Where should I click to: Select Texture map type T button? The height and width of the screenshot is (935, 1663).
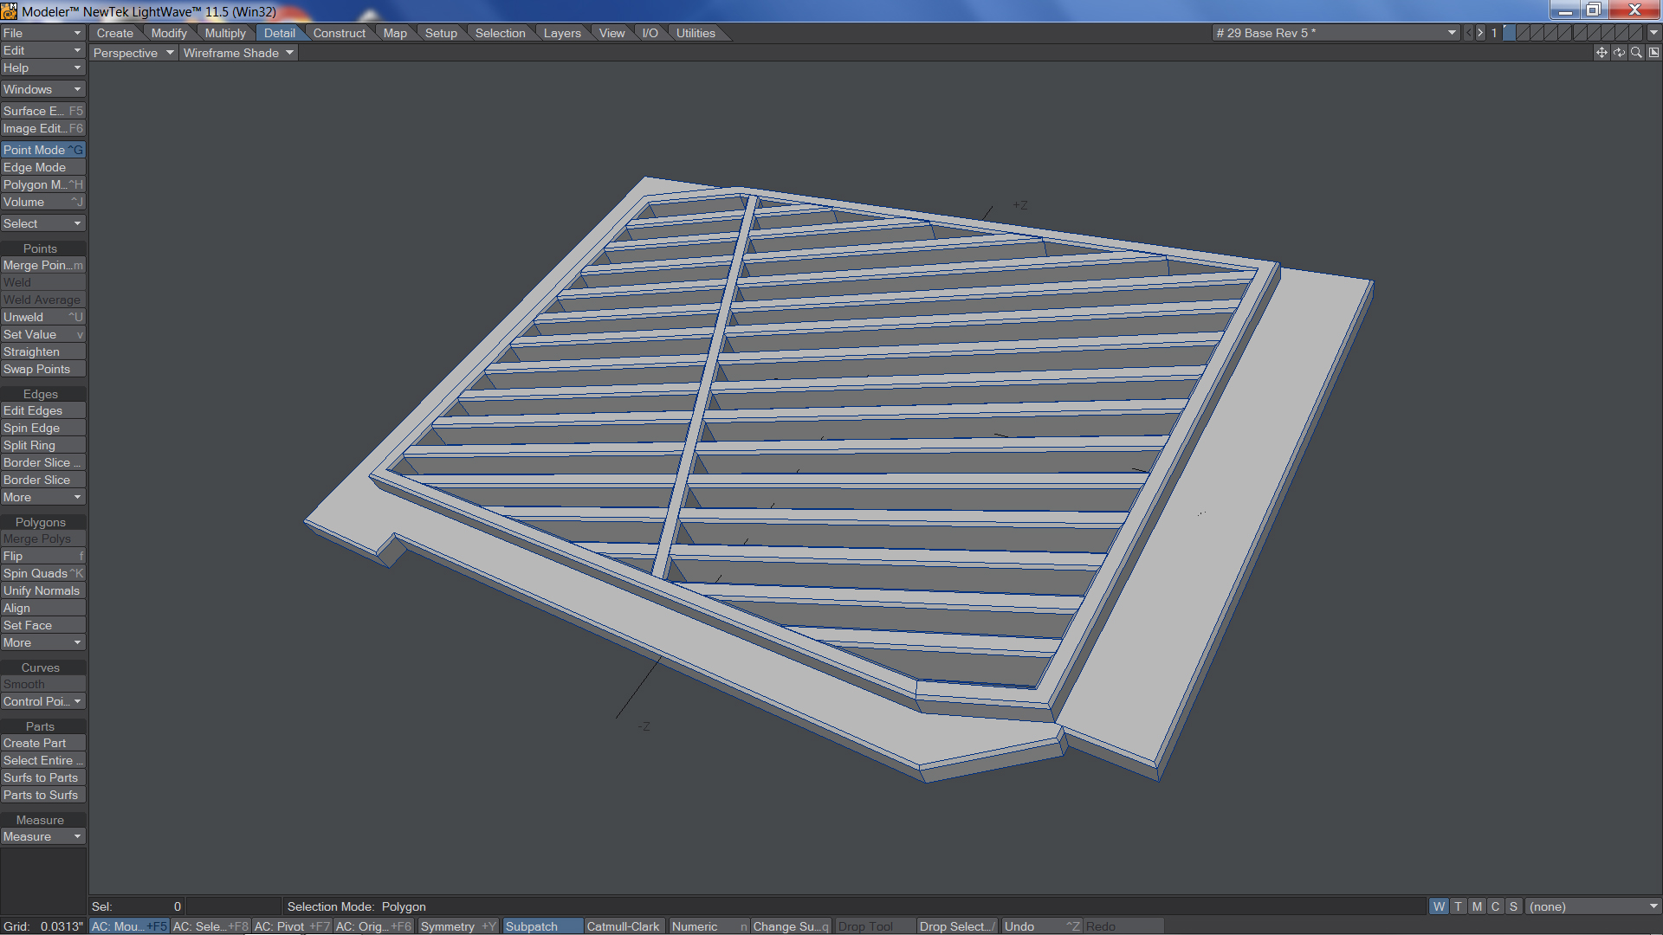click(1459, 906)
